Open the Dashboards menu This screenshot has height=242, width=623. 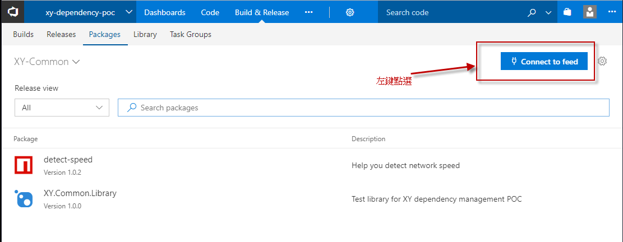164,12
